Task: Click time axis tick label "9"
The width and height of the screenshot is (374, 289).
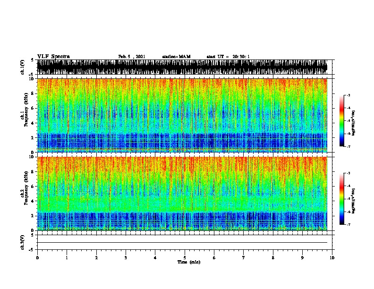Action: point(302,258)
